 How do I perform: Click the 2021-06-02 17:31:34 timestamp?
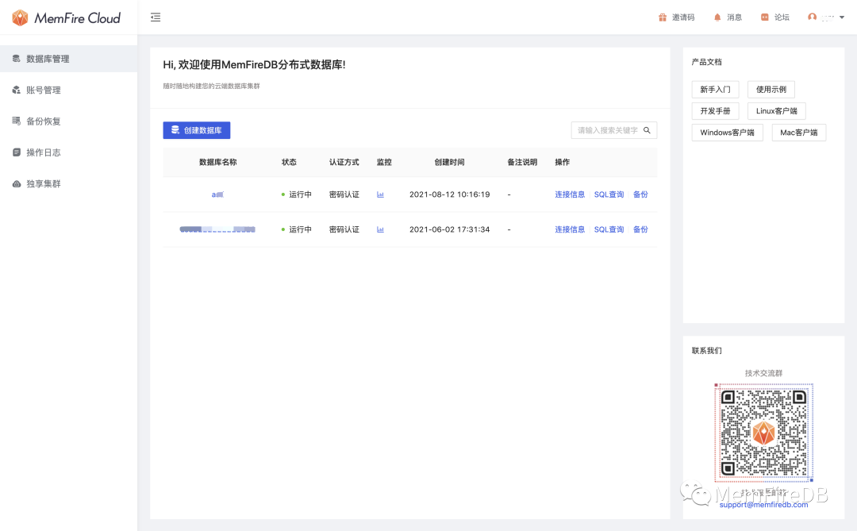pos(450,229)
